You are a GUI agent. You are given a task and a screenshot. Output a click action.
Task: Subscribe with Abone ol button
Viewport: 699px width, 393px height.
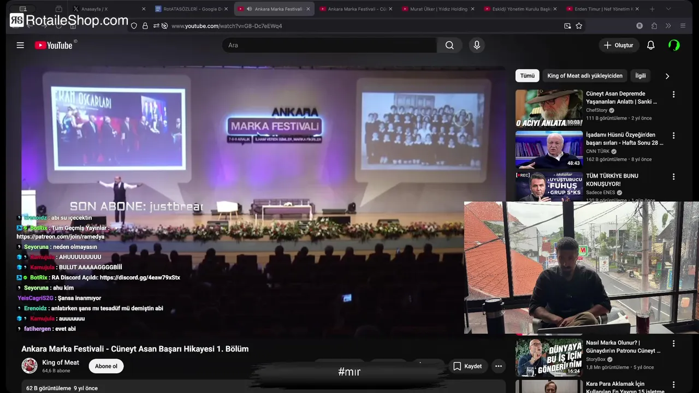[106, 366]
